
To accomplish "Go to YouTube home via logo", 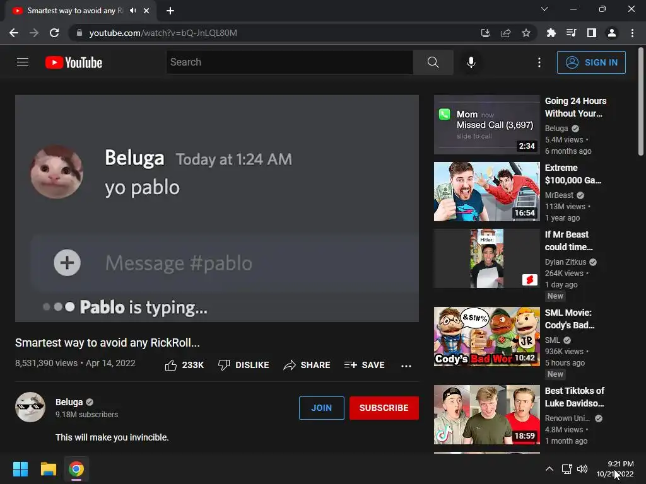I will tap(74, 62).
